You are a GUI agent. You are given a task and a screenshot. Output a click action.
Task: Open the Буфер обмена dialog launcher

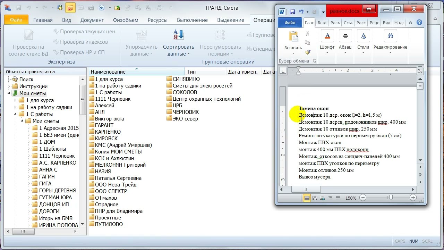click(315, 61)
